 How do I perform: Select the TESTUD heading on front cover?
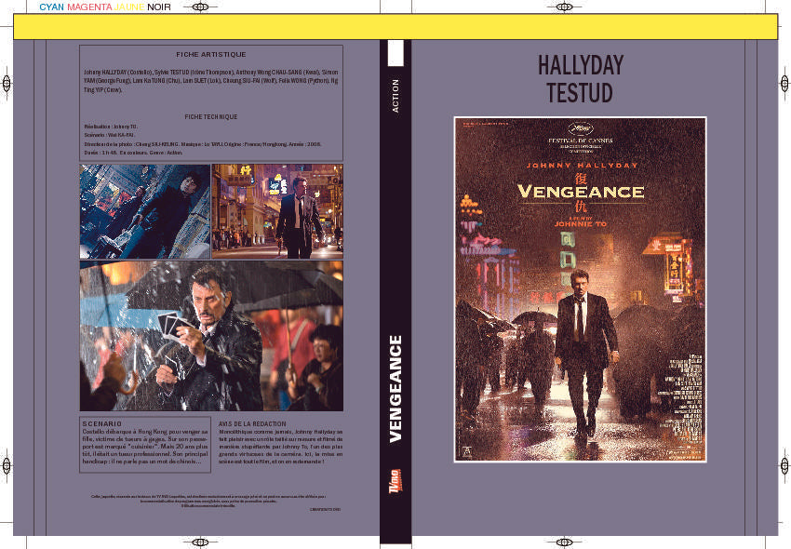(580, 93)
